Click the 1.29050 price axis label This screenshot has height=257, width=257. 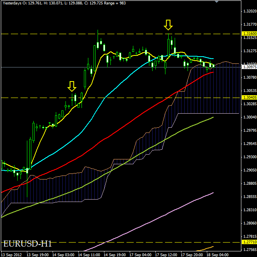pos(250,170)
